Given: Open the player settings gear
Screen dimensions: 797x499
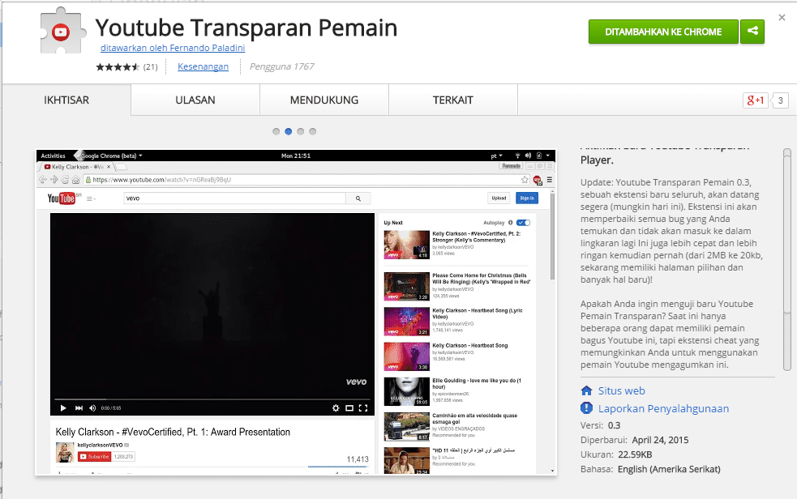Looking at the screenshot, I should pyautogui.click(x=336, y=408).
